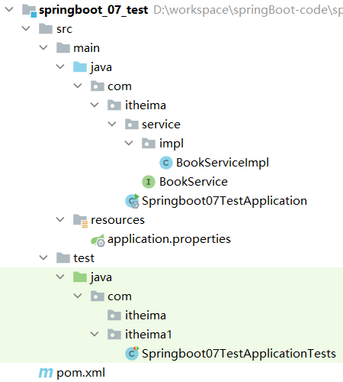Viewport: 343px width, 382px height.
Task: Select the itheima package under test
Action: click(x=146, y=316)
